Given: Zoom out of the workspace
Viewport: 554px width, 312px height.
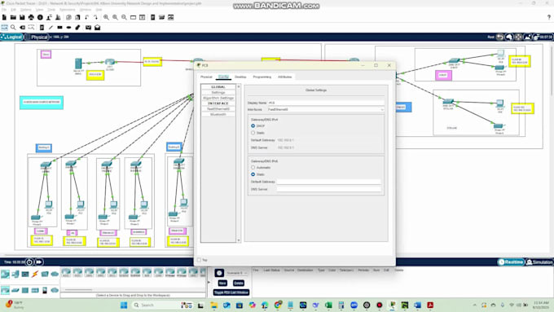Looking at the screenshot, I should (x=124, y=17).
